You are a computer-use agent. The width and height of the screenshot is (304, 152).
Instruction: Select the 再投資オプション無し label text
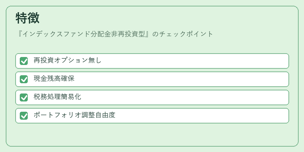pos(67,60)
